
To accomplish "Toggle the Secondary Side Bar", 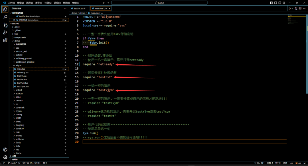I will [x=279, y=2].
